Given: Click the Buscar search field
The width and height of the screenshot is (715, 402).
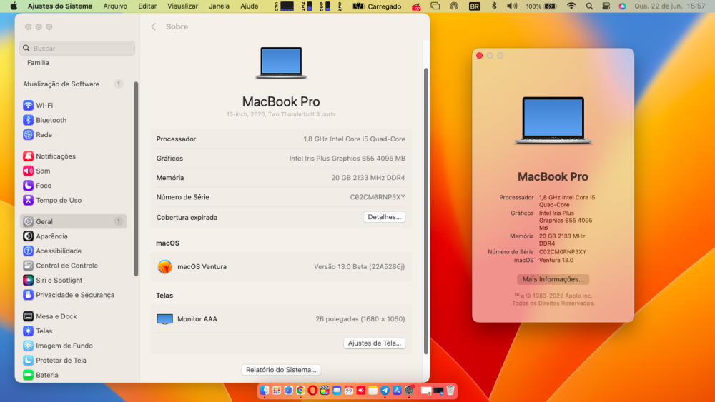Looking at the screenshot, I should tap(77, 48).
